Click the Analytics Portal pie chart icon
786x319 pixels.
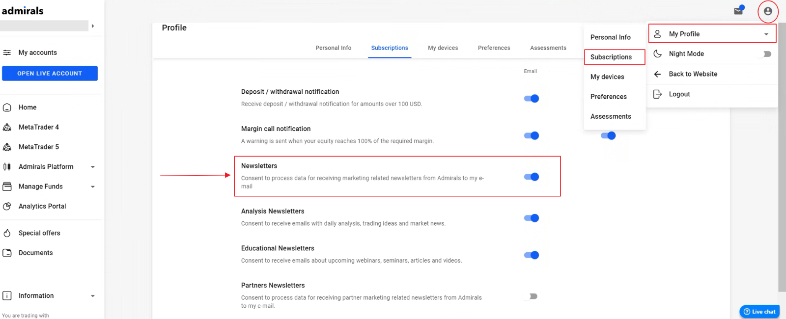7,207
